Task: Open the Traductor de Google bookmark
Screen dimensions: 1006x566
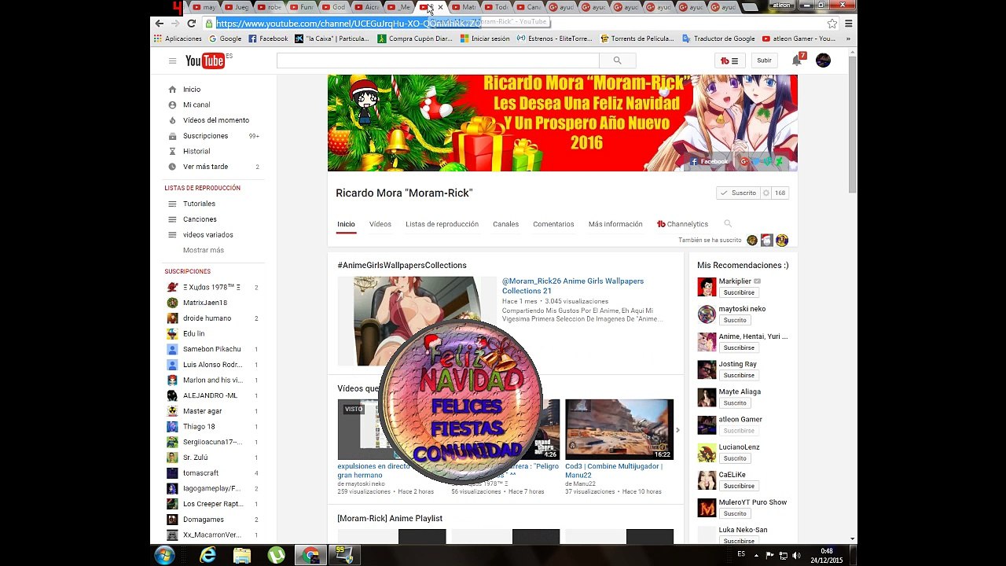Action: (718, 39)
